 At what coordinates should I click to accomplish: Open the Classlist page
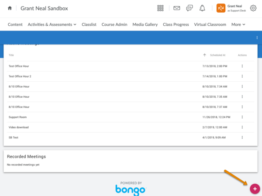[89, 24]
